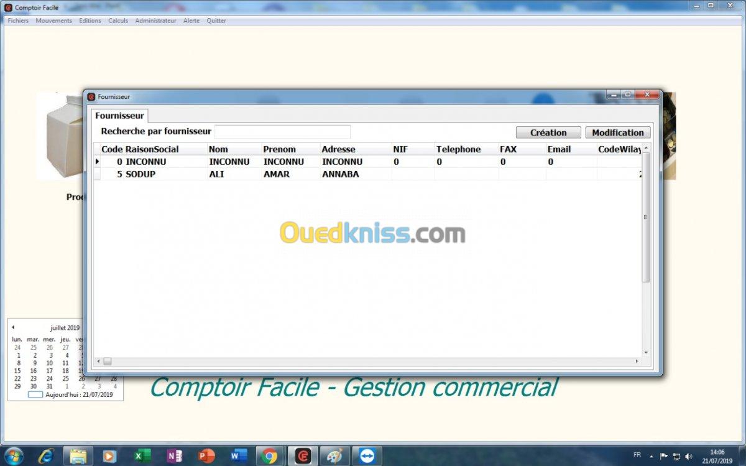Open the Fichiers menu
Image resolution: width=746 pixels, height=466 pixels.
(x=18, y=21)
